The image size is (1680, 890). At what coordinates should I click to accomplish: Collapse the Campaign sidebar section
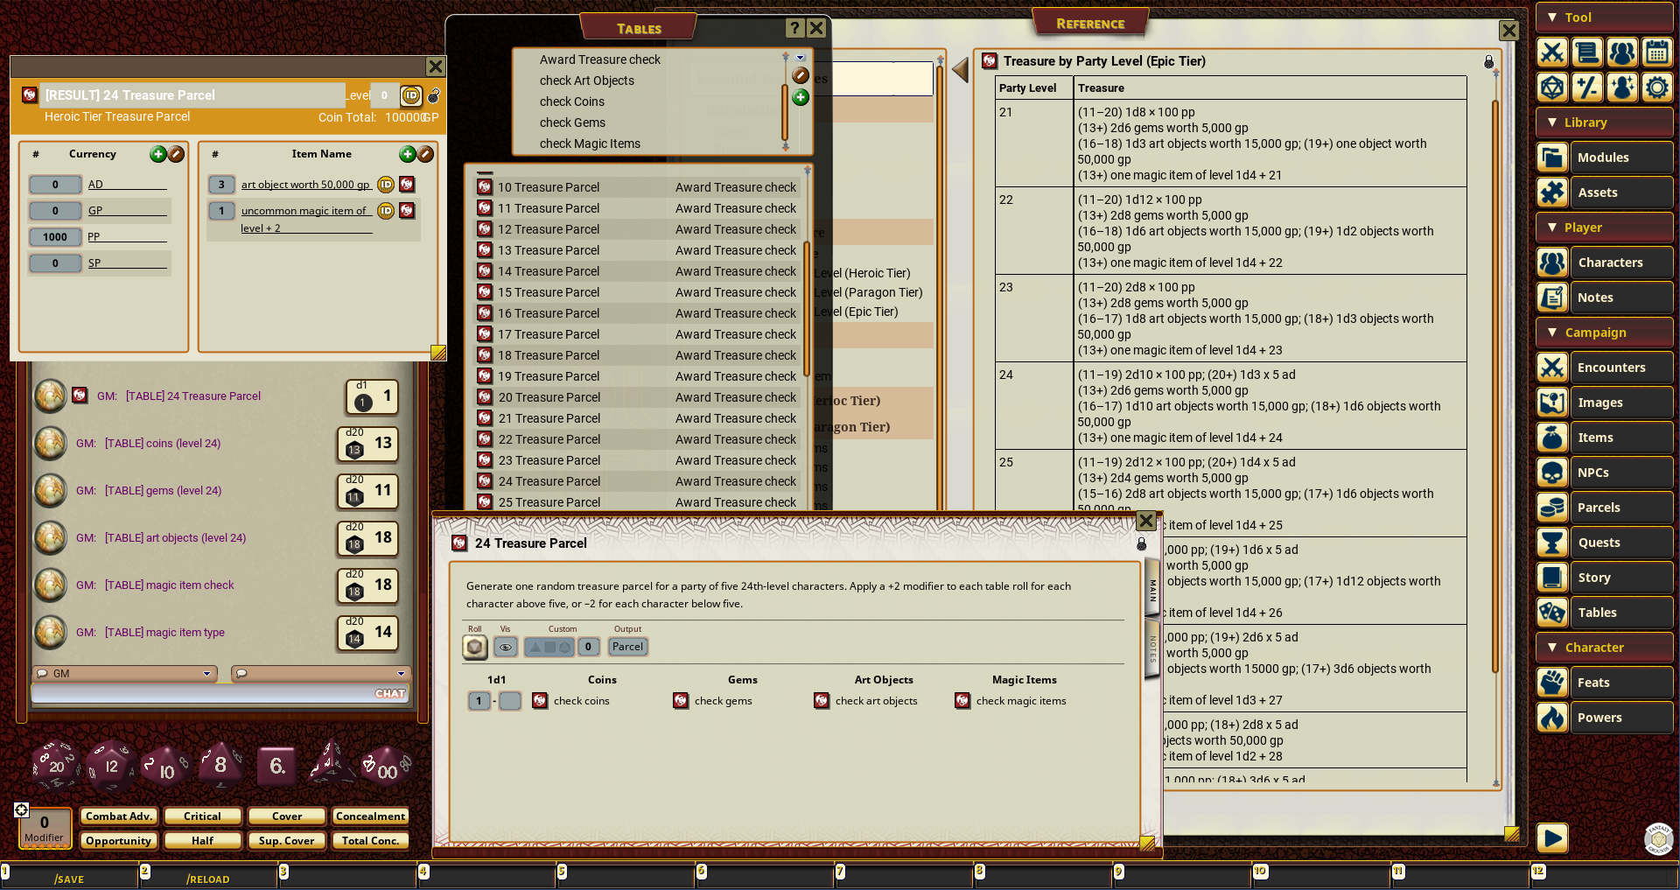click(x=1552, y=333)
